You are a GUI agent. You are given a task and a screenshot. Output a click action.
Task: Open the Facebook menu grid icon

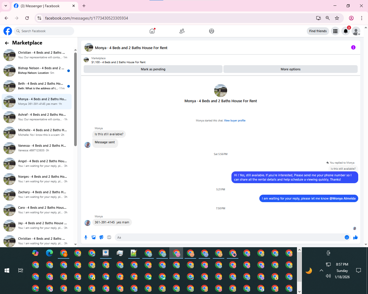[335, 31]
